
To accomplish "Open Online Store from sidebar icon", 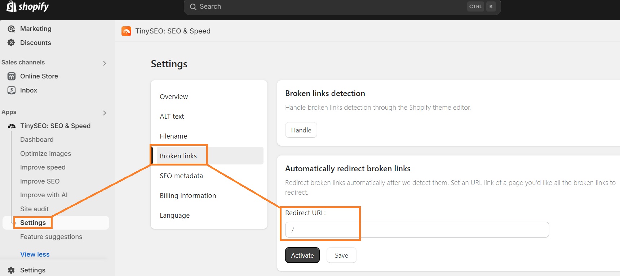I will 12,76.
